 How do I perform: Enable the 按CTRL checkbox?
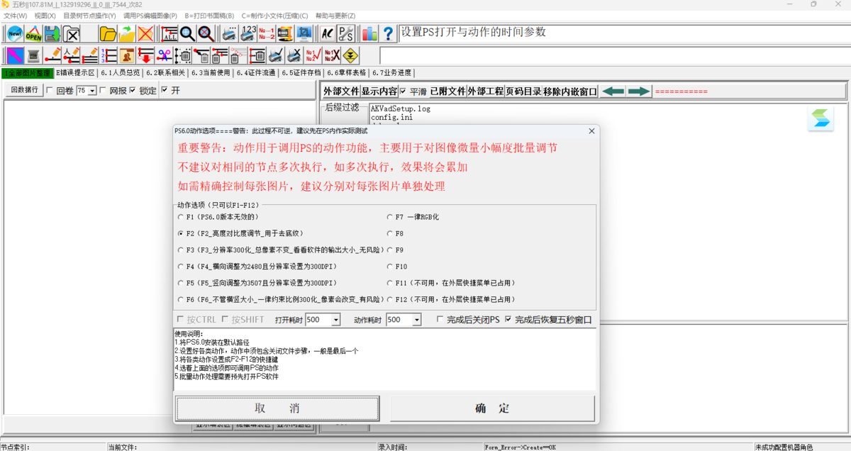[180, 319]
